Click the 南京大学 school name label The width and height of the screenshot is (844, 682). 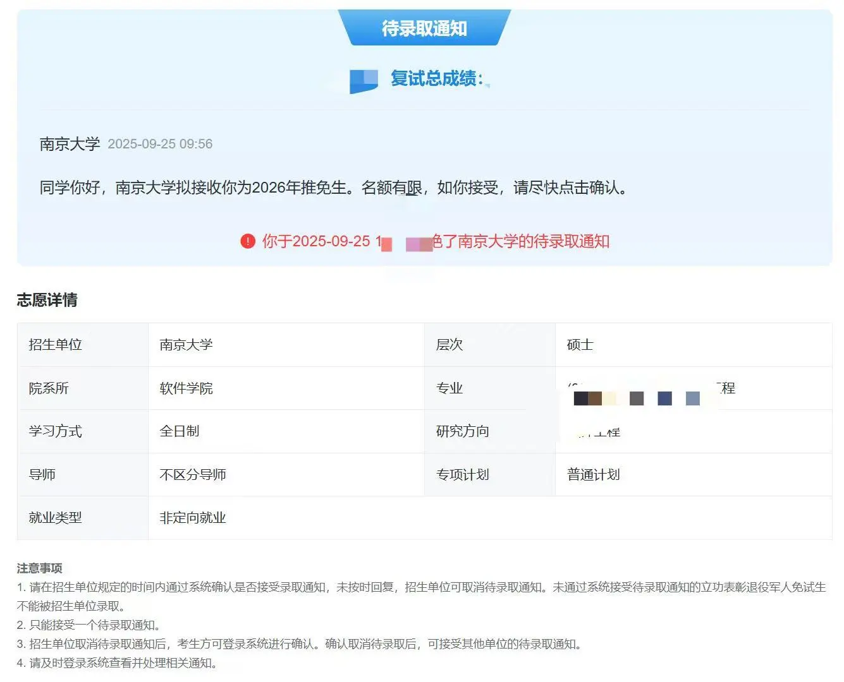pyautogui.click(x=70, y=144)
